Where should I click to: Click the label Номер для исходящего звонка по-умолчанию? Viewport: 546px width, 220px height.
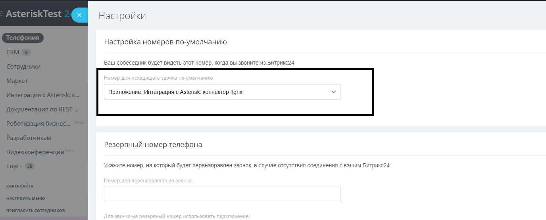coord(158,78)
